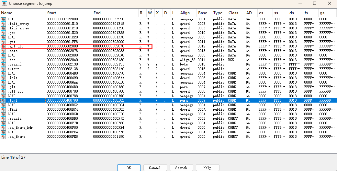Click the segment icon beside .plt row
Screen dimensions: 337x171
pos(3,87)
